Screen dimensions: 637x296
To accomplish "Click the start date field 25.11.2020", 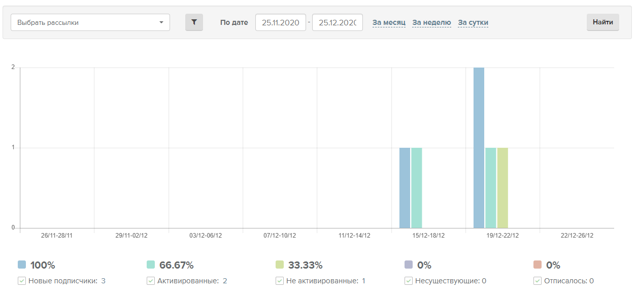I will point(280,22).
